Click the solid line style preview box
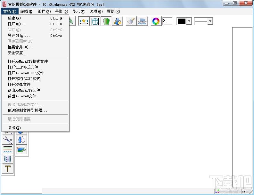 [201, 21]
